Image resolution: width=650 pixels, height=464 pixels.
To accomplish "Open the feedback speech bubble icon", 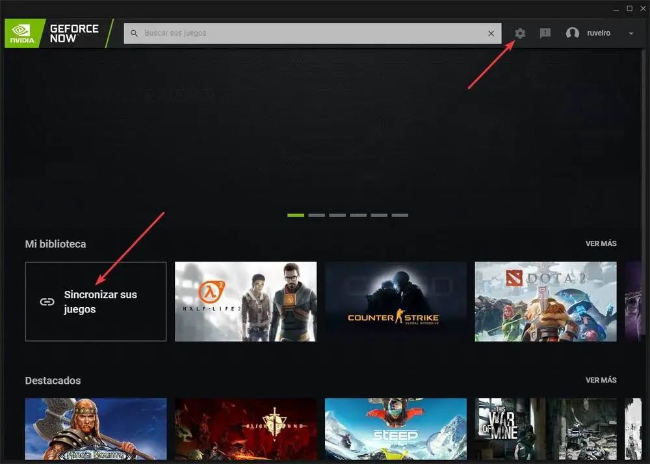I will pyautogui.click(x=545, y=33).
